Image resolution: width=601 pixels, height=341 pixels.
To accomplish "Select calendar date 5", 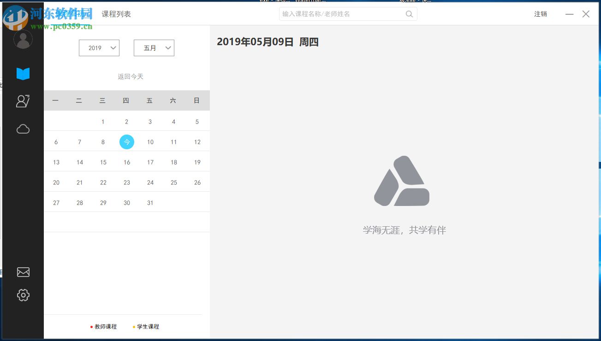I will point(197,122).
